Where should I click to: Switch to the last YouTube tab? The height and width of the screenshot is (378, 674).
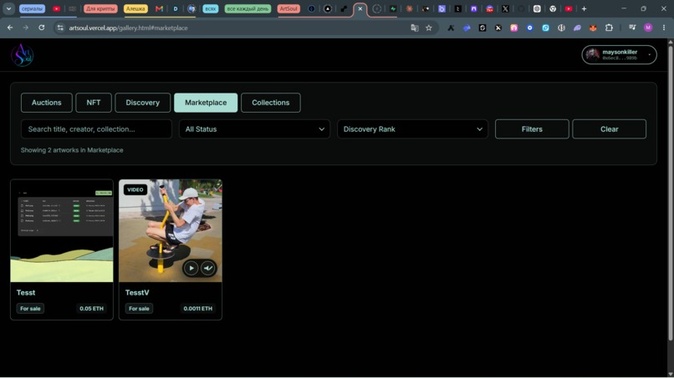click(569, 8)
